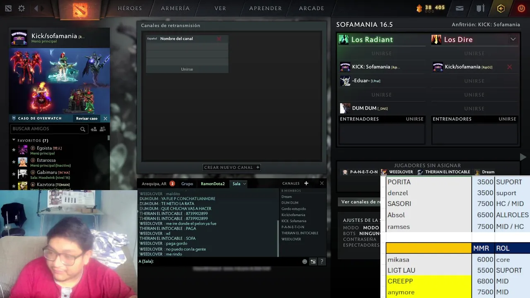This screenshot has height=298, width=530.
Task: Open the armory shield and sword icon
Action: click(480, 8)
